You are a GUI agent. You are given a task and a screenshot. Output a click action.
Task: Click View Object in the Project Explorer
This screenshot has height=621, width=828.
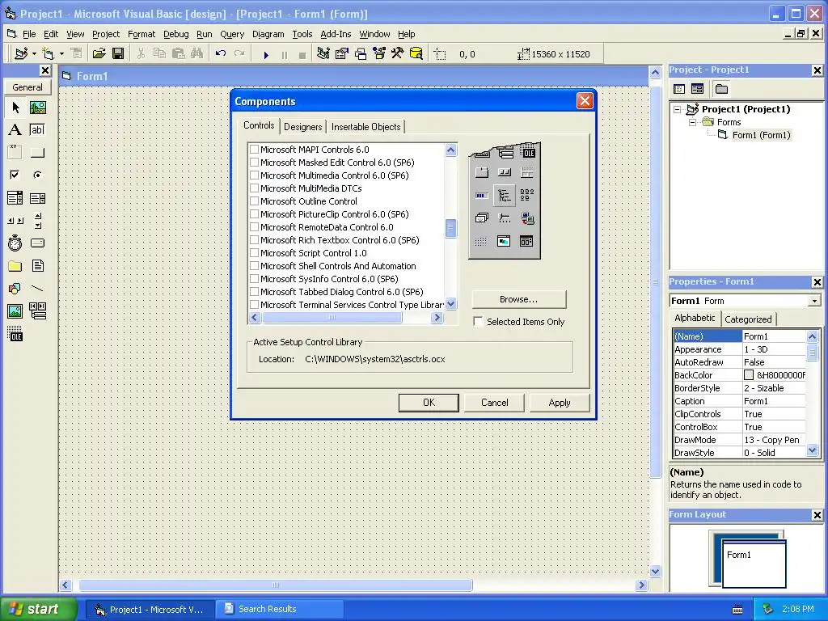pos(698,89)
